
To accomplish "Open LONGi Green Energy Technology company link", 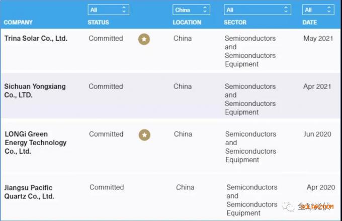I will pyautogui.click(x=35, y=143).
